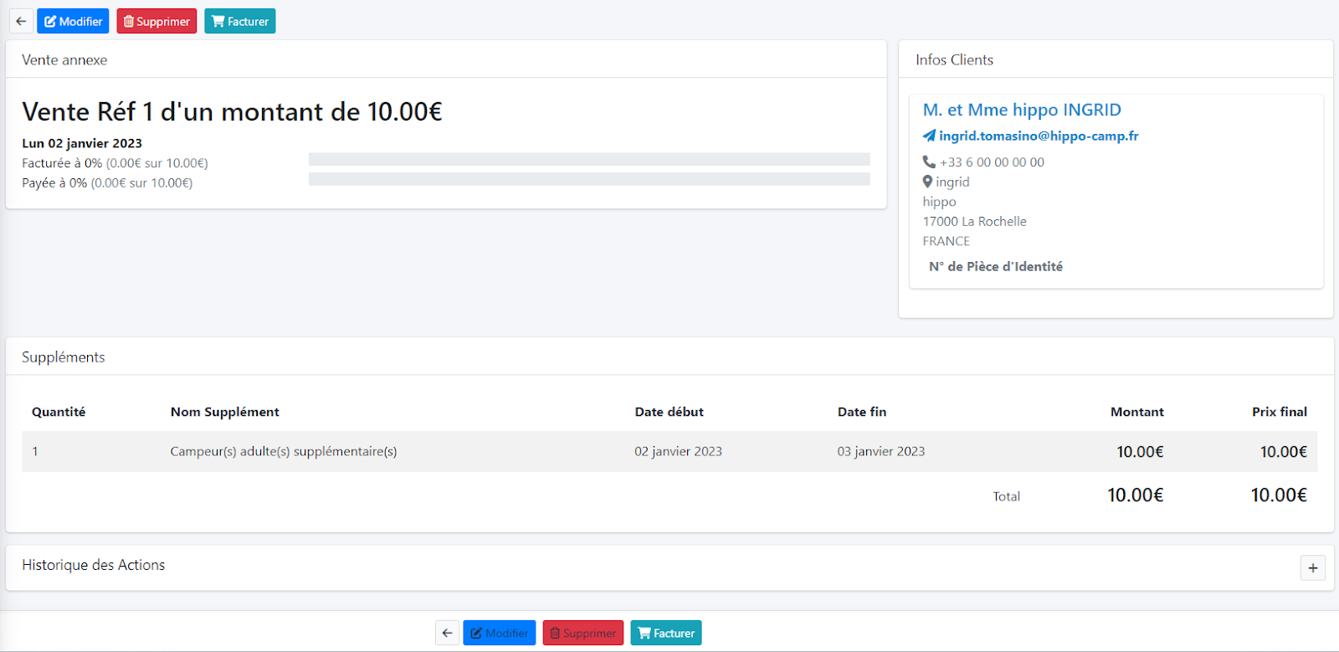Click the phone number +33 6 00 00 00 00
The width and height of the screenshot is (1339, 652).
coord(992,162)
